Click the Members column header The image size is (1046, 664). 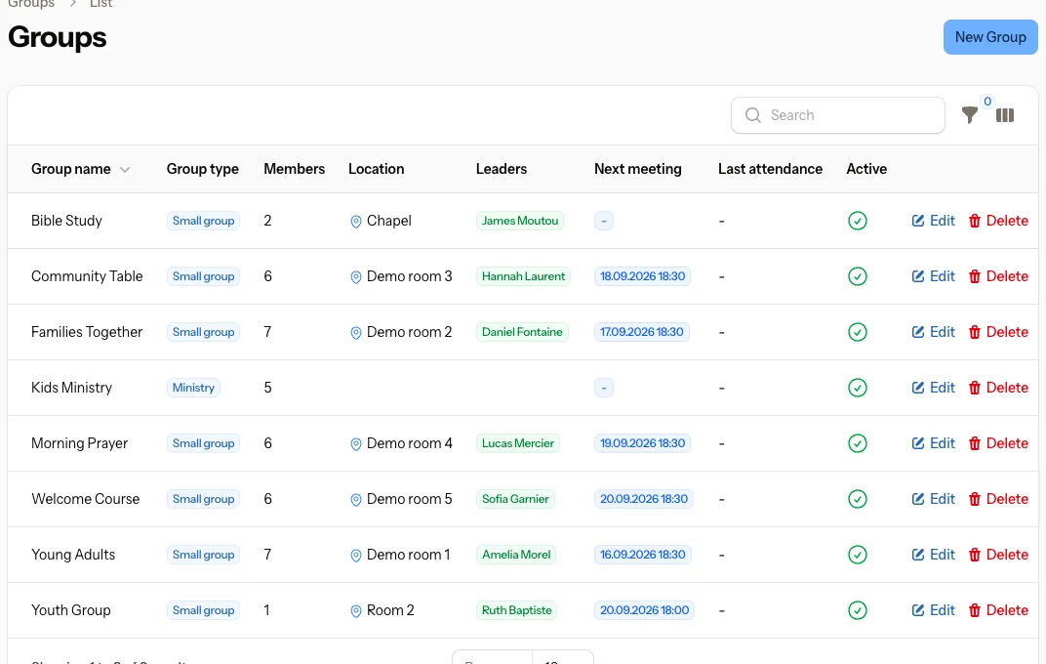click(x=295, y=170)
